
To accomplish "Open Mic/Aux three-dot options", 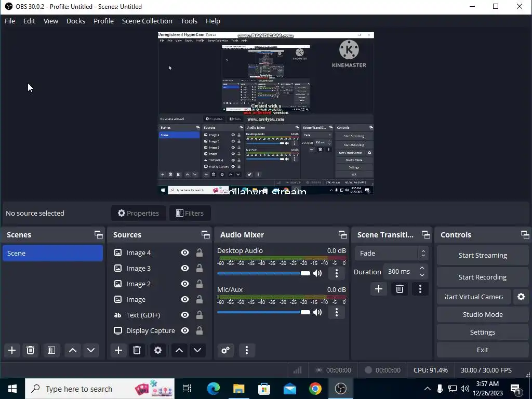I will 337,312.
